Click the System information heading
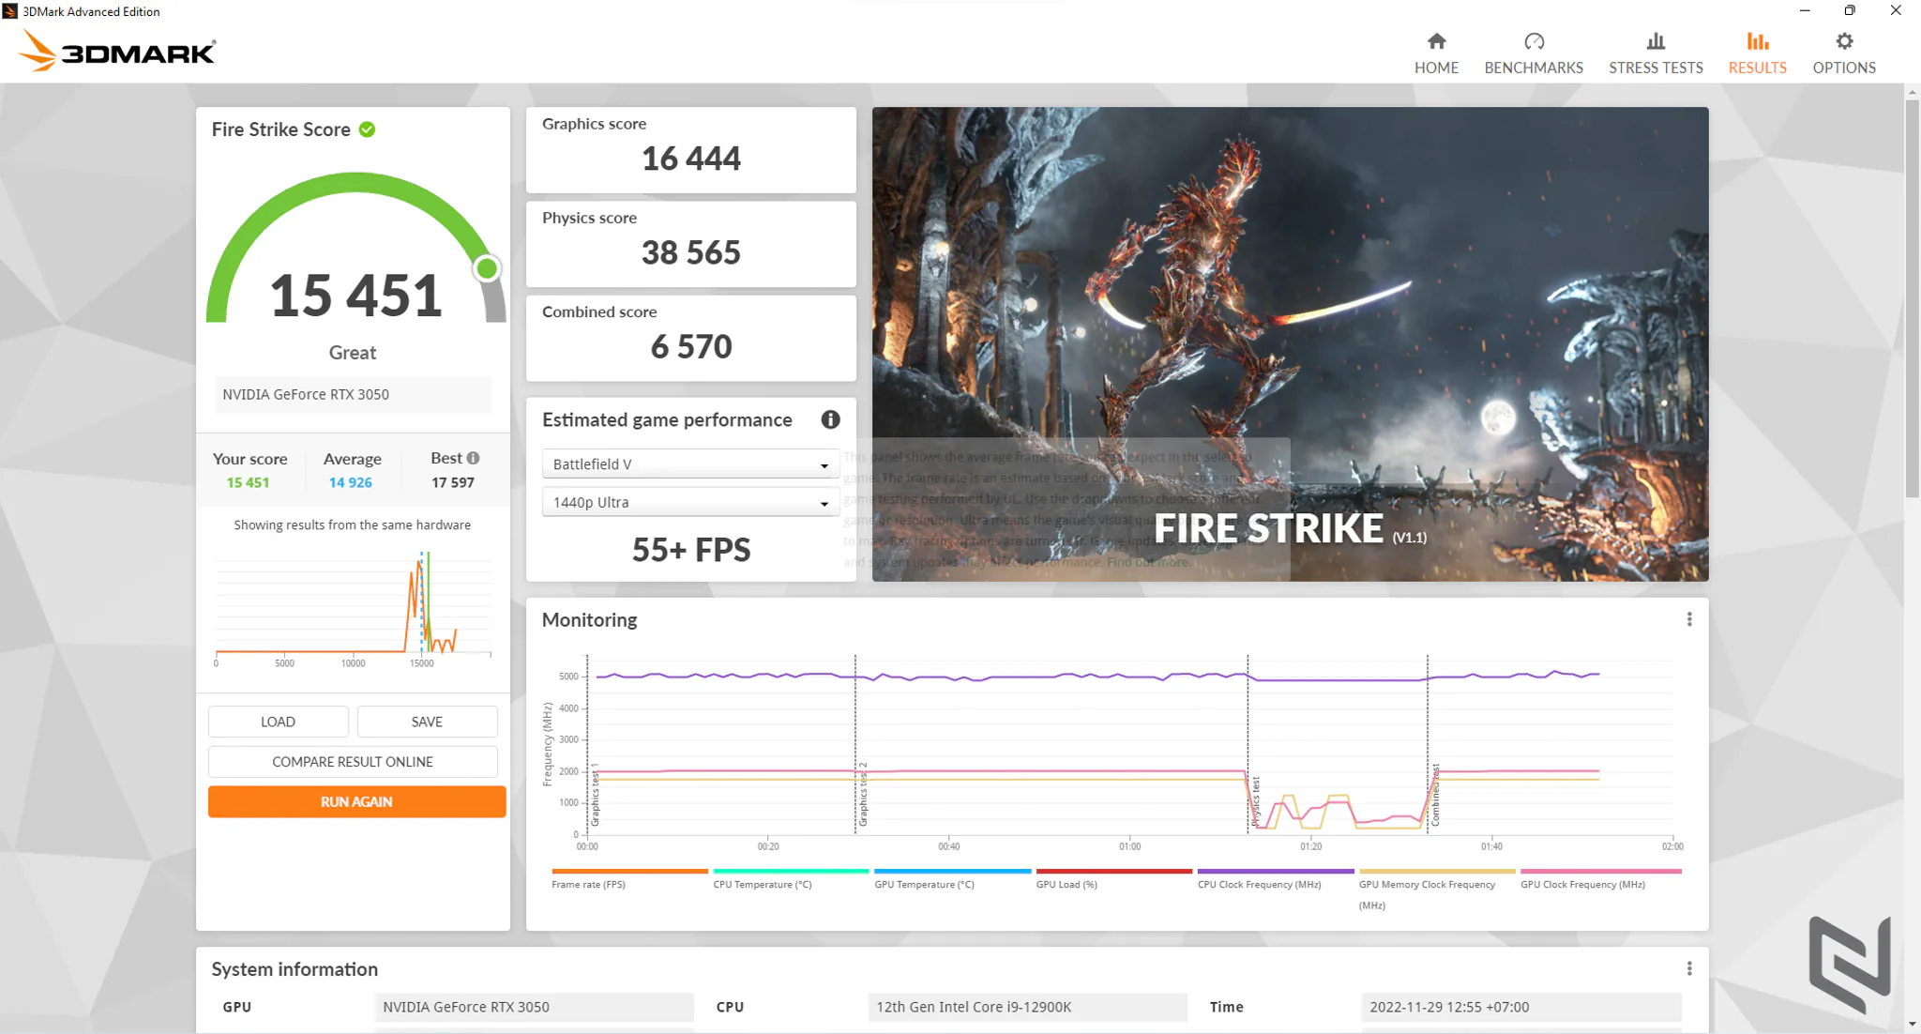The width and height of the screenshot is (1921, 1034). tap(295, 969)
